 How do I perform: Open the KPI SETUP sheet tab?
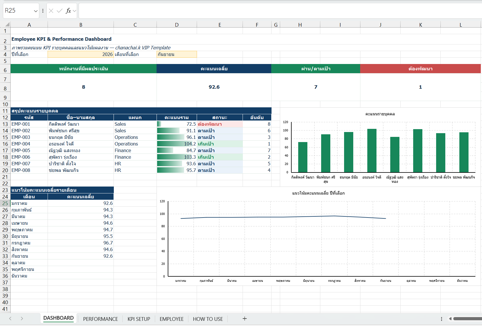pyautogui.click(x=139, y=319)
